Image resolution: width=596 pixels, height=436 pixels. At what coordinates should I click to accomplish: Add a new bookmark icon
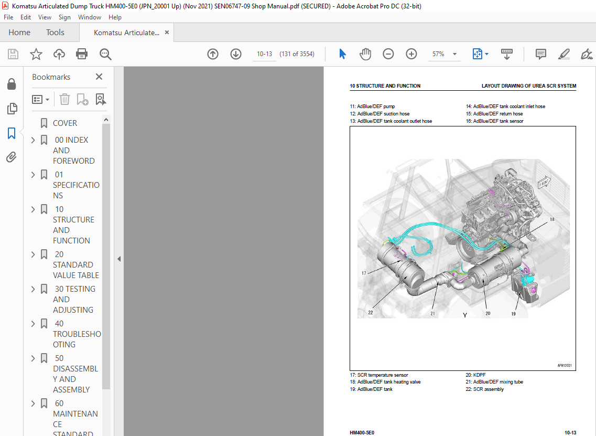[x=82, y=99]
